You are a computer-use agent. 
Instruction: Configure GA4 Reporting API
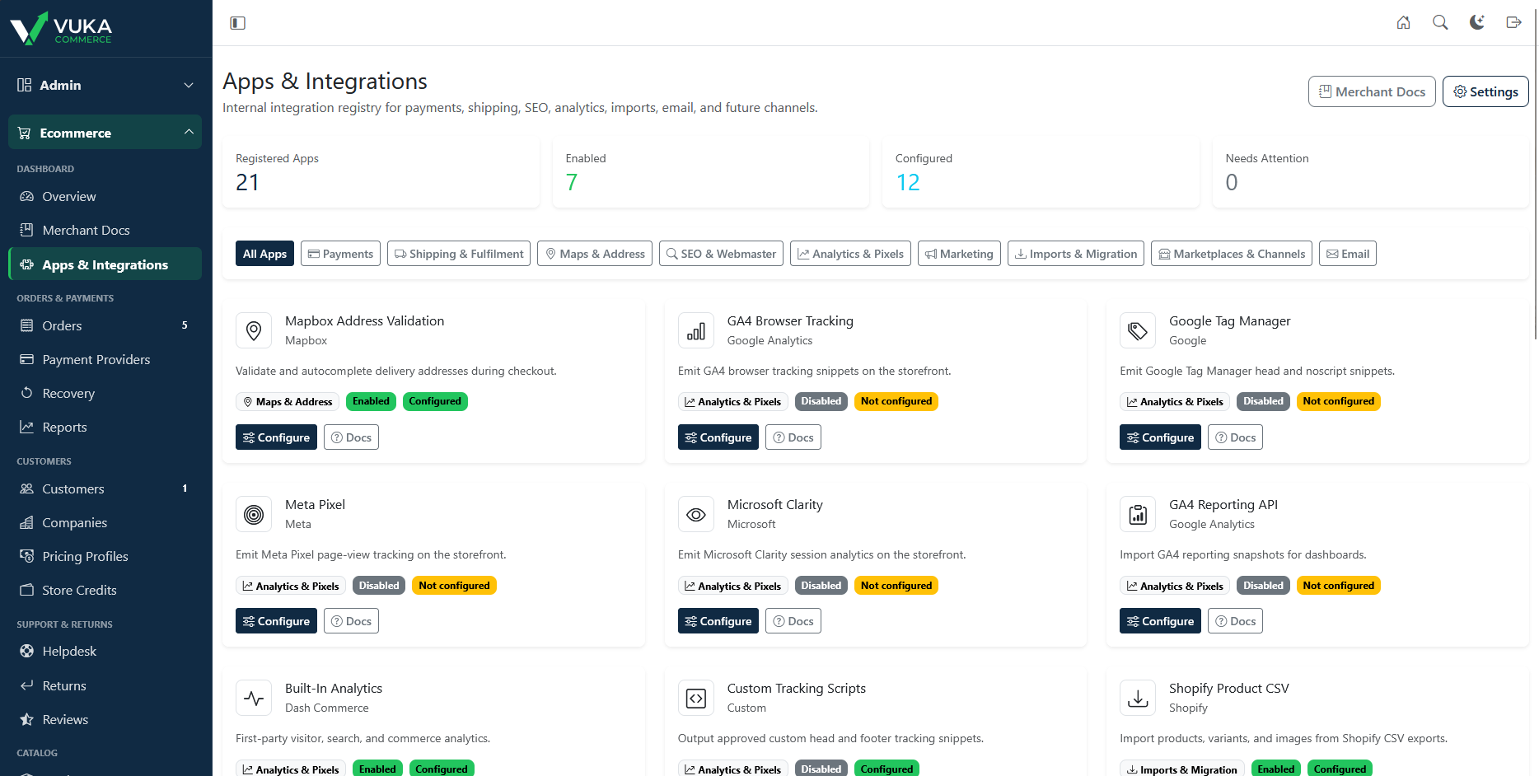[x=1160, y=621]
